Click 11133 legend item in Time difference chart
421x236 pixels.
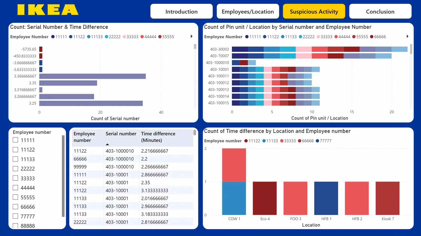click(270, 141)
